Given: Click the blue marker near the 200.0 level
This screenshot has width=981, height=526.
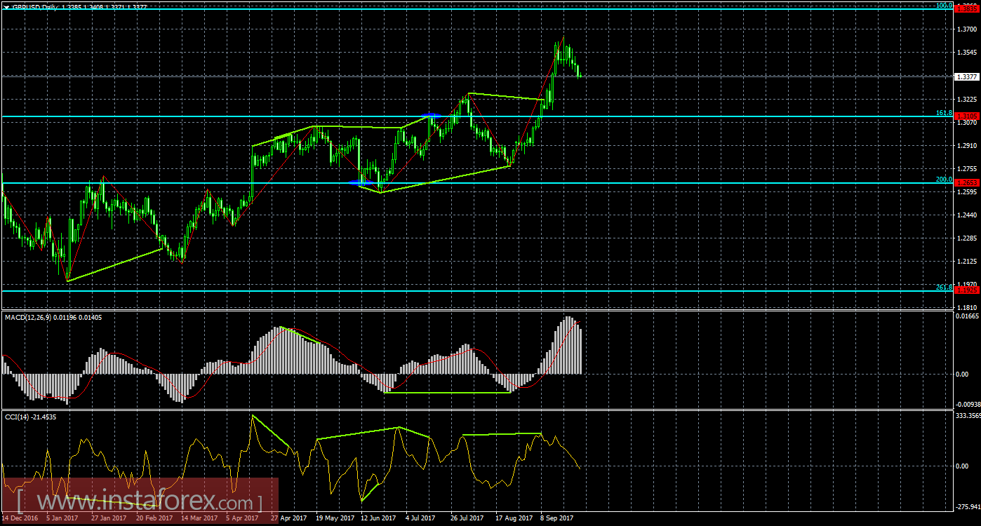Looking at the screenshot, I should point(359,181).
